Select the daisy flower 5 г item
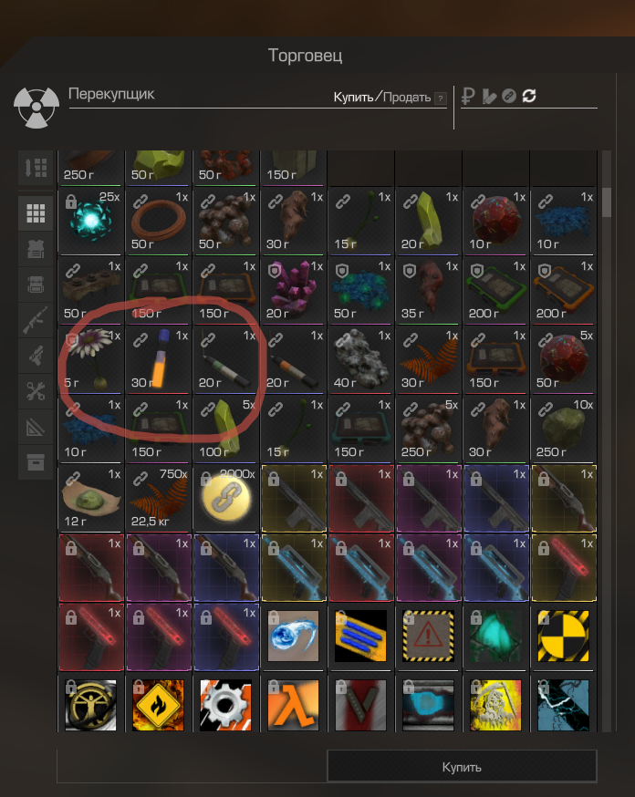 tap(90, 360)
